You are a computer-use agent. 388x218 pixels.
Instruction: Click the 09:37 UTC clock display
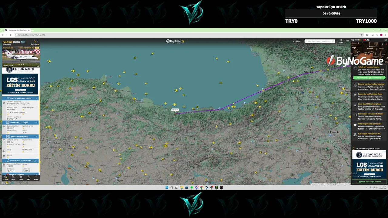tap(297, 41)
